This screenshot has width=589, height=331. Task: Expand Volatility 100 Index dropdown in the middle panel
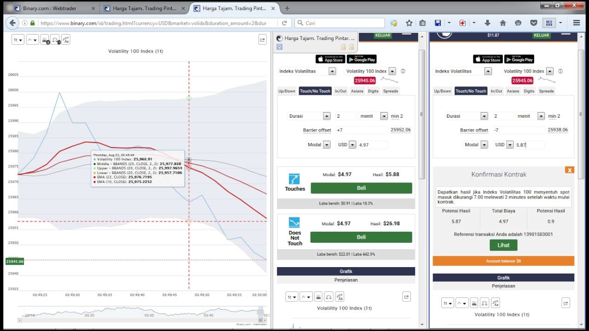(x=392, y=71)
